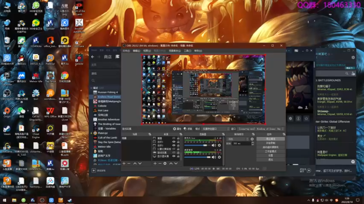This screenshot has width=364, height=204.
Task: Toggle visibility of the 选手1 source
Action: (173, 142)
